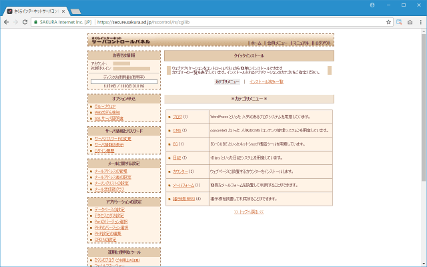Open the メールフォーム category link
427x267 pixels.
pyautogui.click(x=183, y=185)
